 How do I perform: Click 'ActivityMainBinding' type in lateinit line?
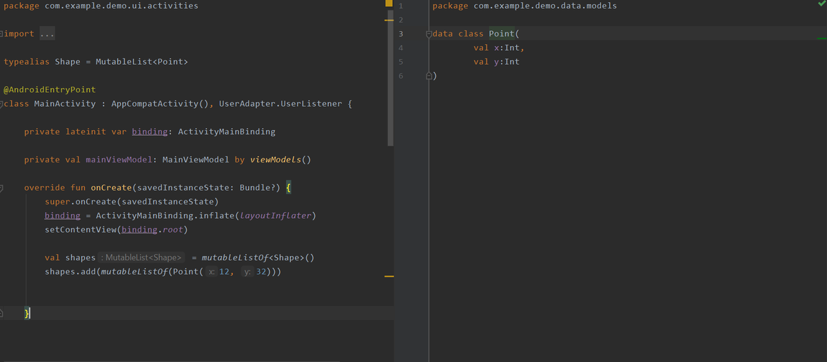click(226, 132)
